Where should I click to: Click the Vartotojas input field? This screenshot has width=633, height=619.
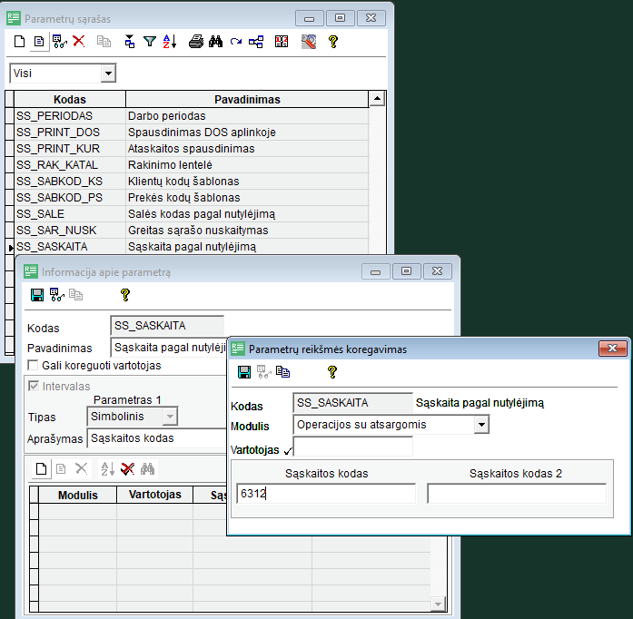[x=353, y=447]
